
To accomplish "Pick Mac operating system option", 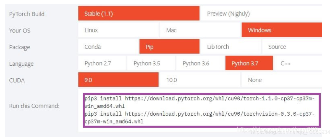I will 200,30.
